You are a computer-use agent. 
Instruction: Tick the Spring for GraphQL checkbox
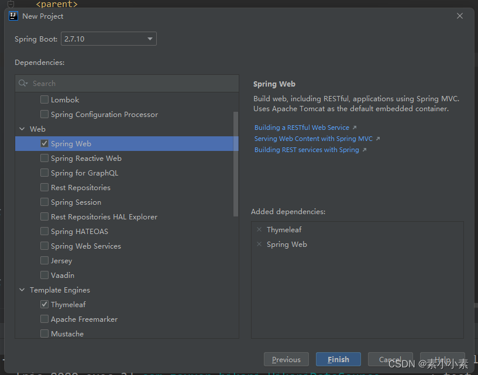tap(44, 173)
